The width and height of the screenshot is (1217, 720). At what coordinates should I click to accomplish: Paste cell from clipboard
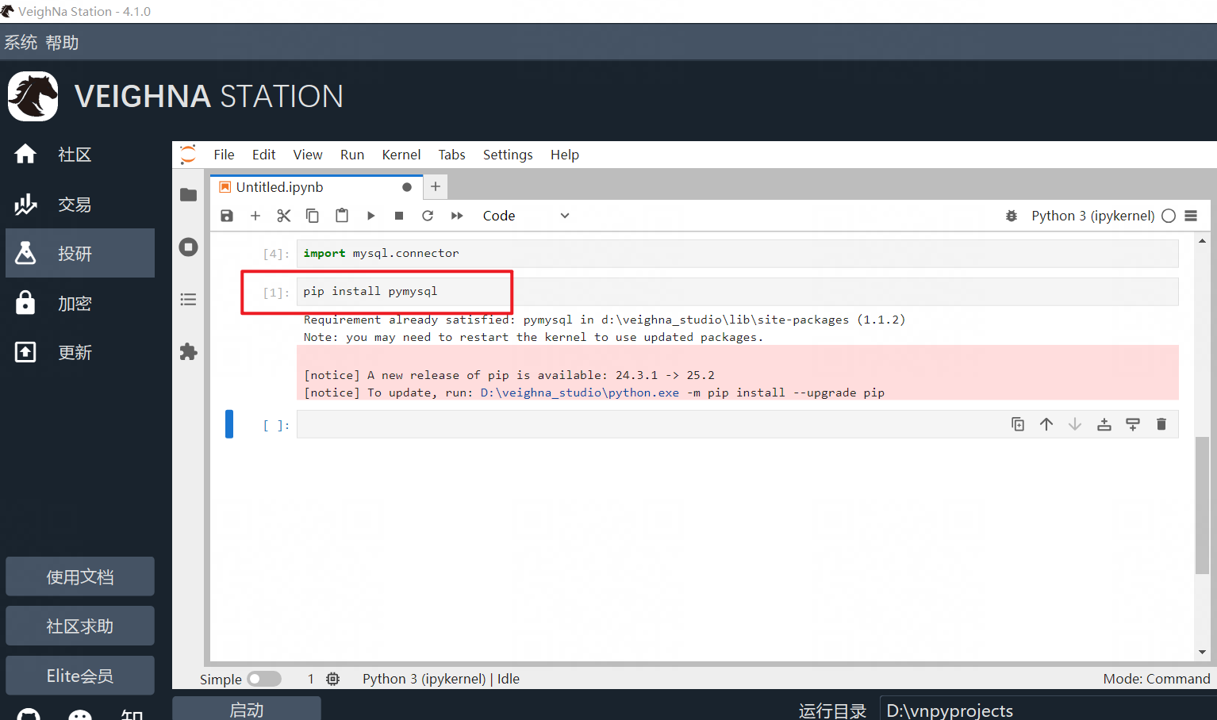[342, 216]
